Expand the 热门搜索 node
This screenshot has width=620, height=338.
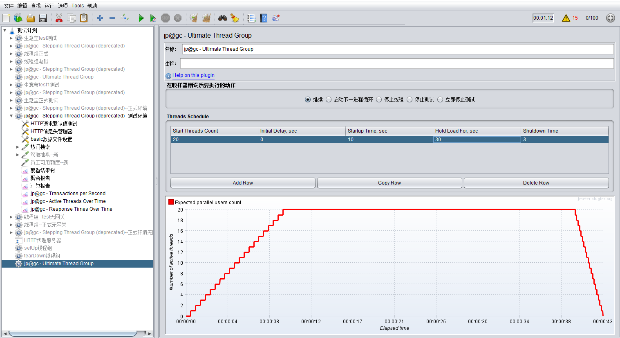click(x=18, y=147)
